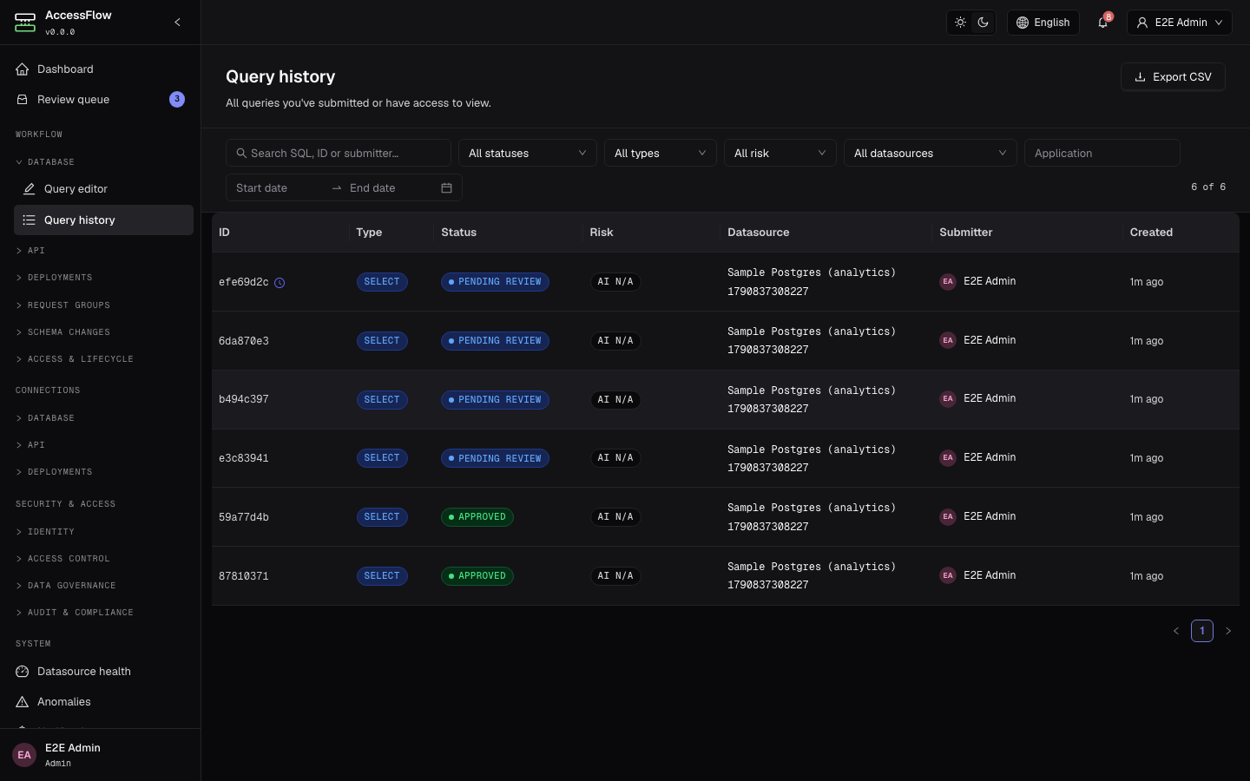Image resolution: width=1250 pixels, height=781 pixels.
Task: Expand the Workflow API section
Action: coord(30,251)
